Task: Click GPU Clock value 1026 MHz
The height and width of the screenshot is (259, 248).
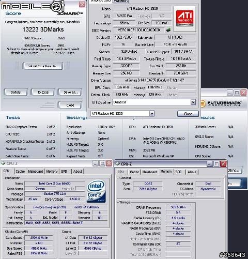Action: point(122,87)
